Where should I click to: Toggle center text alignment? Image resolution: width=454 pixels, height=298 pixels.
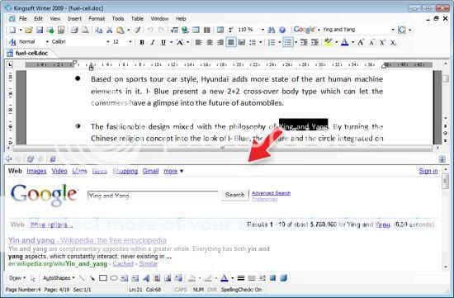[x=210, y=42]
